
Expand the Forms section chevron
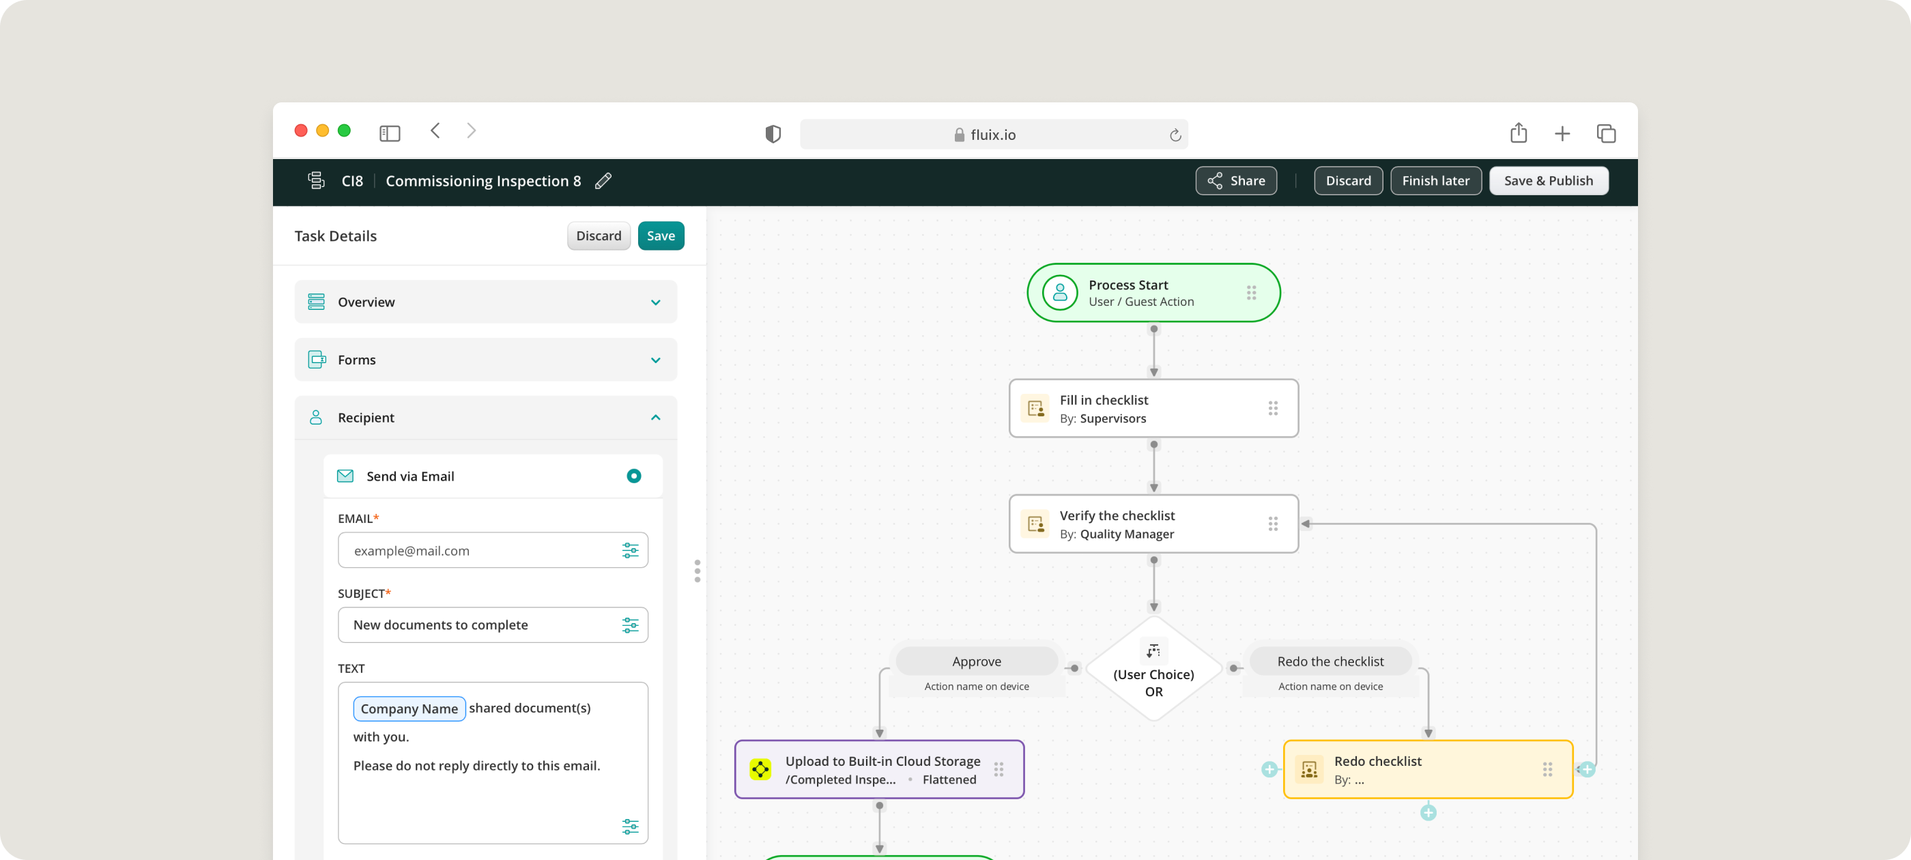click(x=655, y=360)
